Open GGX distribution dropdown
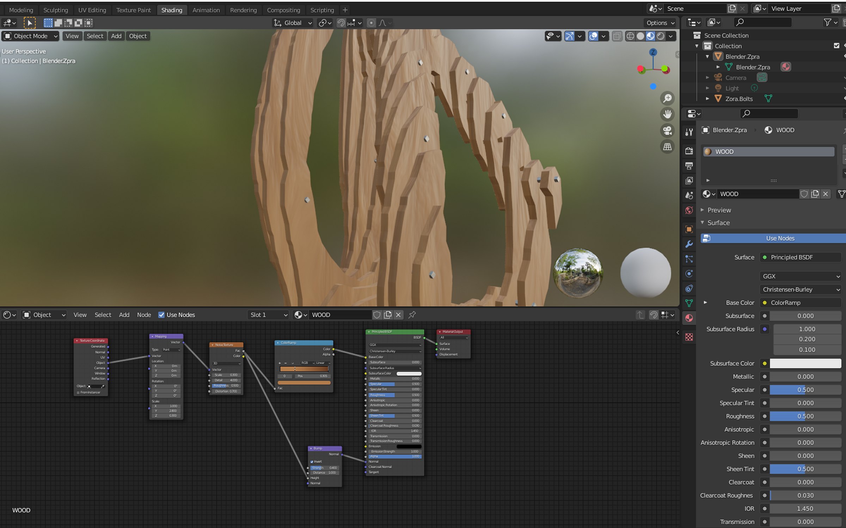846x528 pixels. [801, 276]
